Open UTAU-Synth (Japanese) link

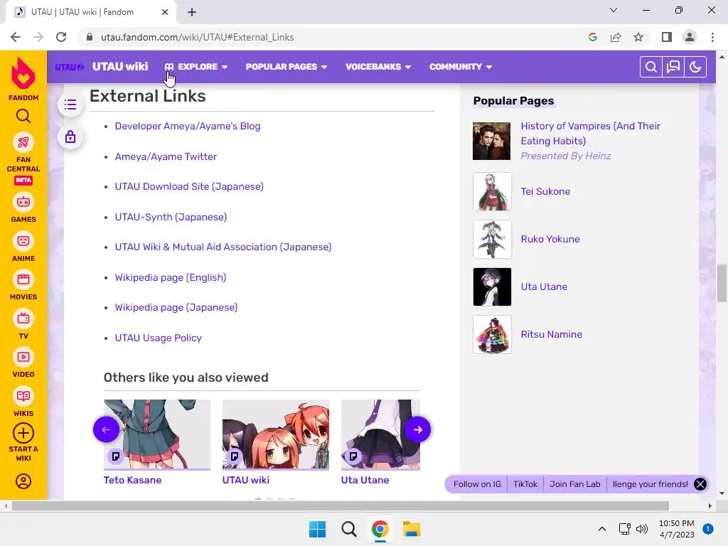coord(171,217)
